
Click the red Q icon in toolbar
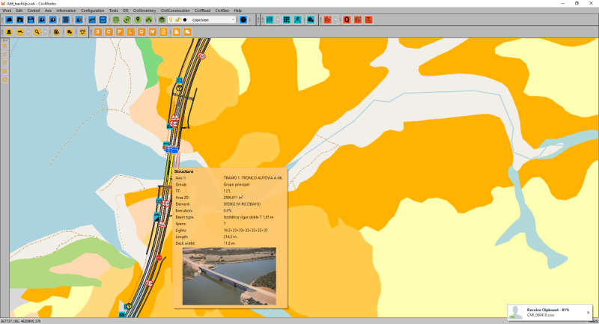[347, 19]
